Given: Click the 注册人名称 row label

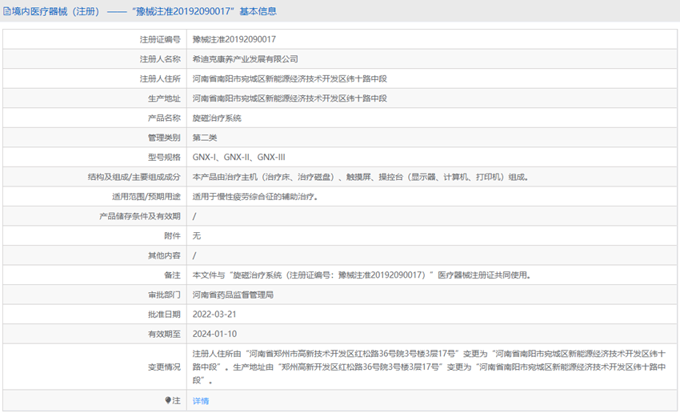Looking at the screenshot, I should tap(160, 59).
